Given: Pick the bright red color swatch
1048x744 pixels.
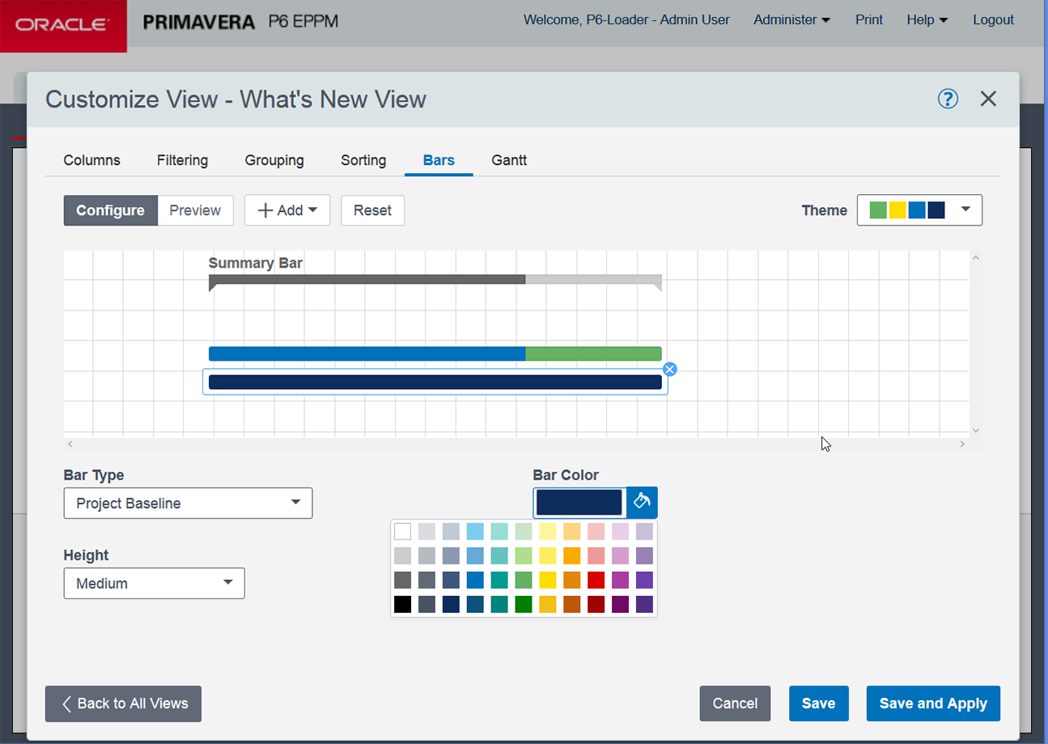Looking at the screenshot, I should coord(596,580).
